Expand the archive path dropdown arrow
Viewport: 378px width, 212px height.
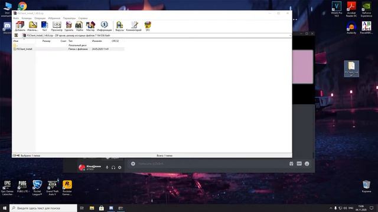tap(290, 35)
